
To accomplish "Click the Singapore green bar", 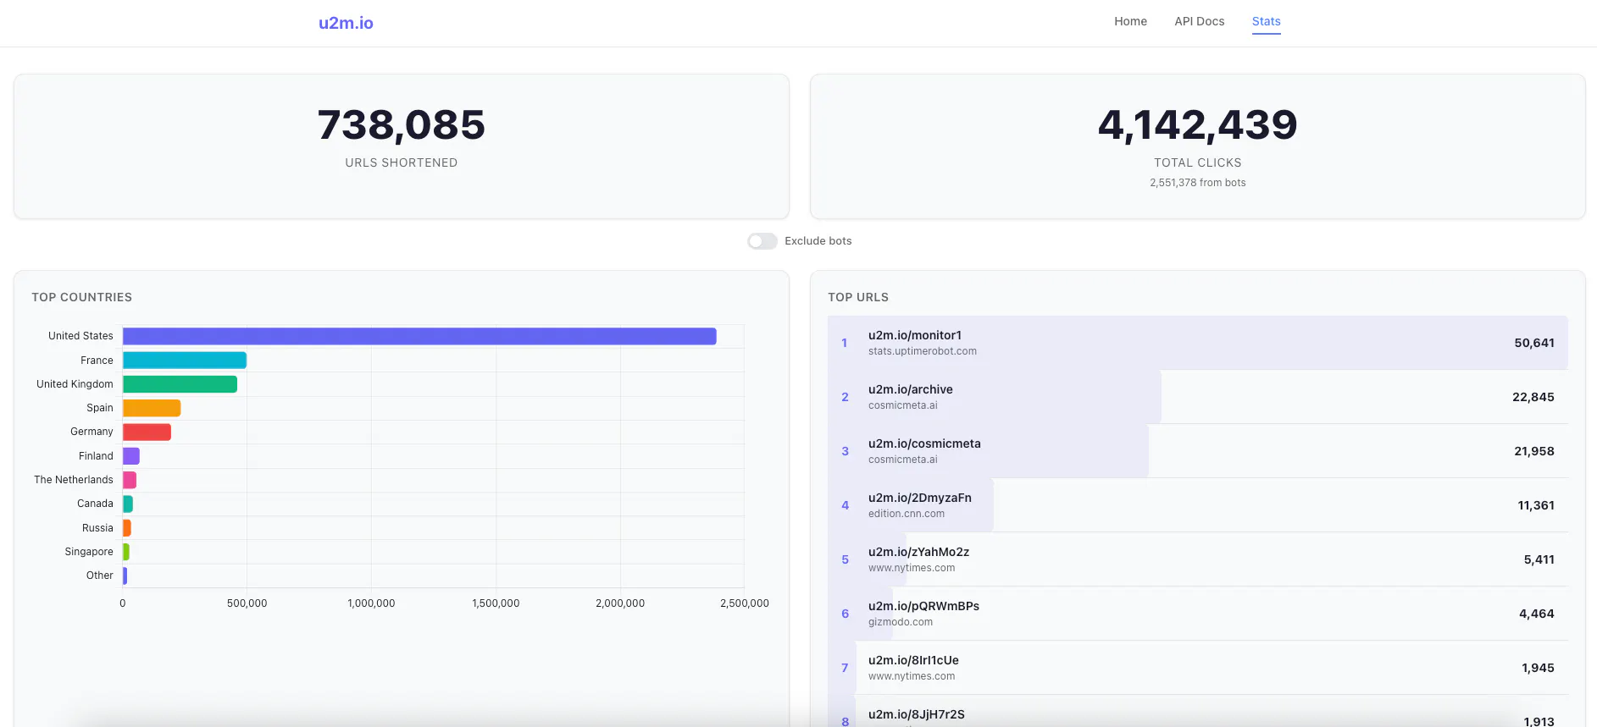I will coord(126,552).
